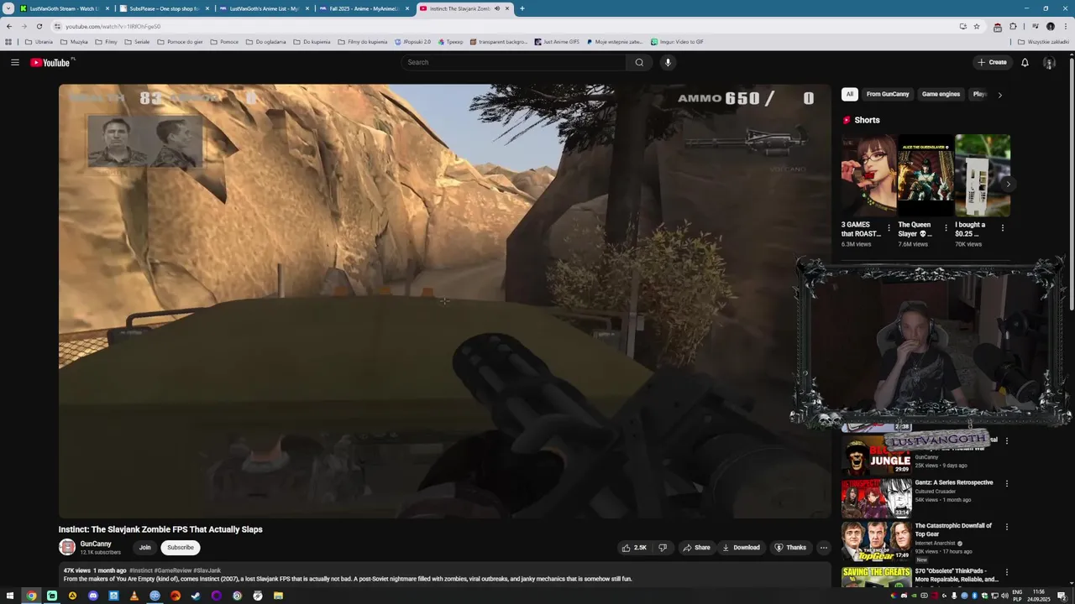Viewport: 1075px width, 604px height.
Task: Open the 'Pomoce do gier' bookmarks folder
Action: click(x=180, y=41)
